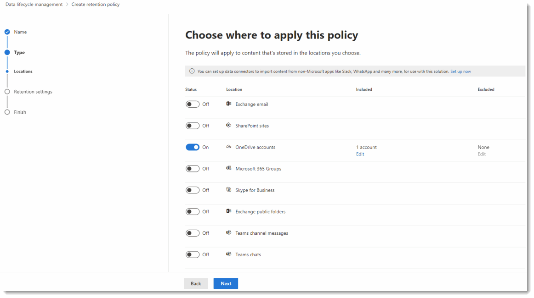Turn on the Teams channel messages toggle
This screenshot has width=534, height=298.
coord(193,233)
